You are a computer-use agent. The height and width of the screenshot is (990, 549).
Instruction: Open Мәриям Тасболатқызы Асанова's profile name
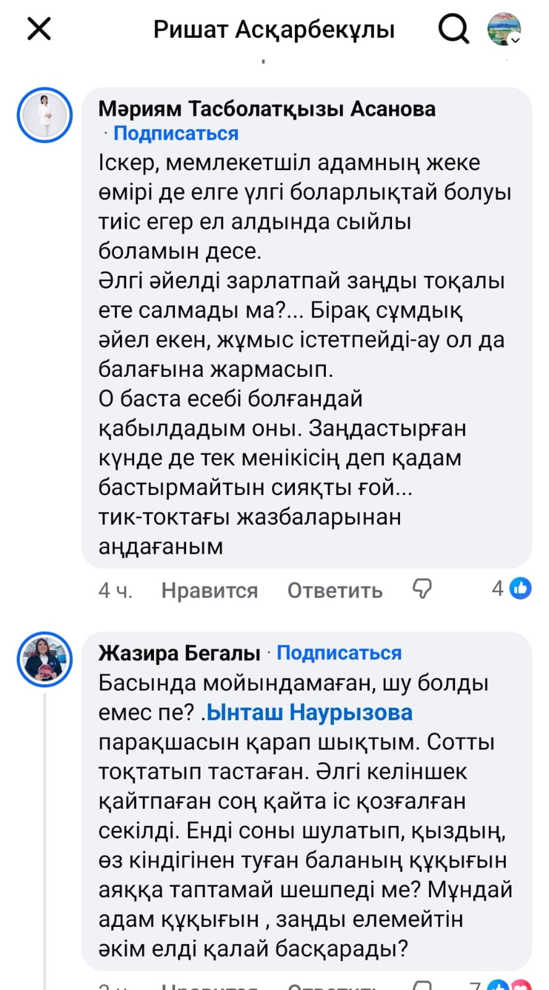pos(266,109)
